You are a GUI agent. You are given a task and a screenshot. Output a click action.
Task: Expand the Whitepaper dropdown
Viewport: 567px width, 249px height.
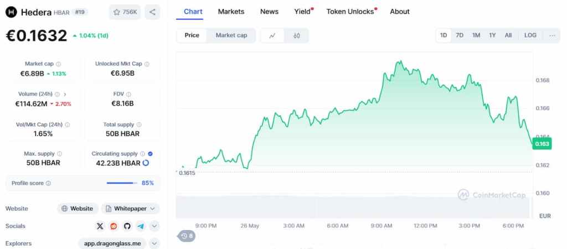click(x=151, y=209)
